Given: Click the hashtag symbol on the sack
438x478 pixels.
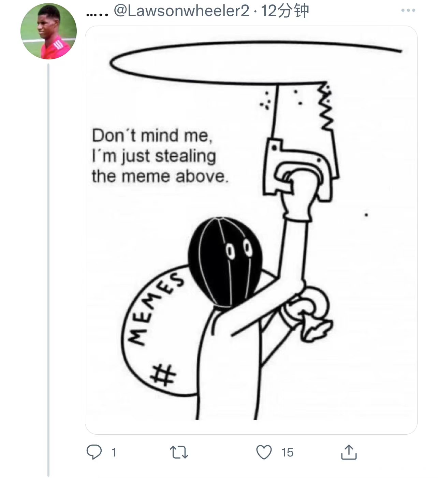Looking at the screenshot, I should (x=164, y=375).
